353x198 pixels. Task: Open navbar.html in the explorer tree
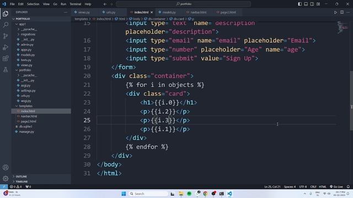tap(41, 116)
